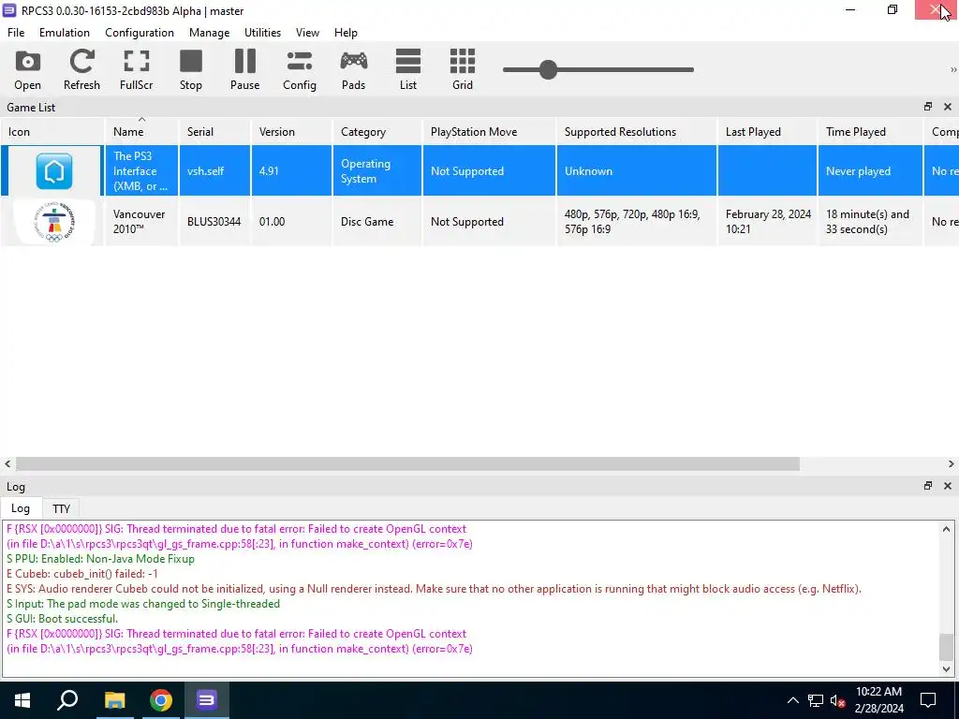Screen dimensions: 959x719
Task: Open the View menu
Action: click(x=307, y=33)
